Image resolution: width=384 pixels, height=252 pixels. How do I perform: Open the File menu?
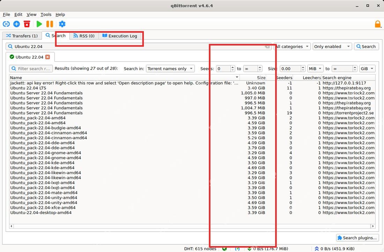[6, 14]
